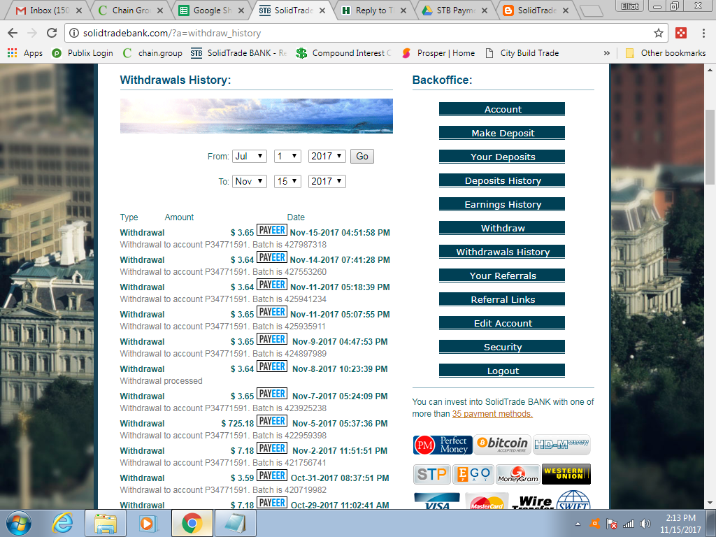Click the MoneyGram payment icon

(518, 475)
